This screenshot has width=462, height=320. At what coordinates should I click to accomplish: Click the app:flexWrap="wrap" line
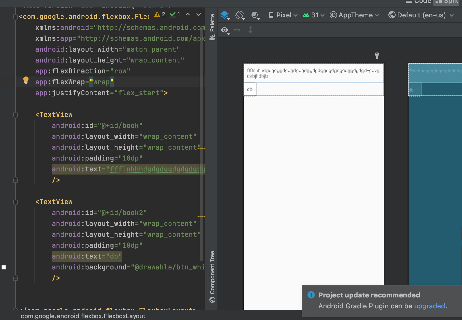(75, 82)
